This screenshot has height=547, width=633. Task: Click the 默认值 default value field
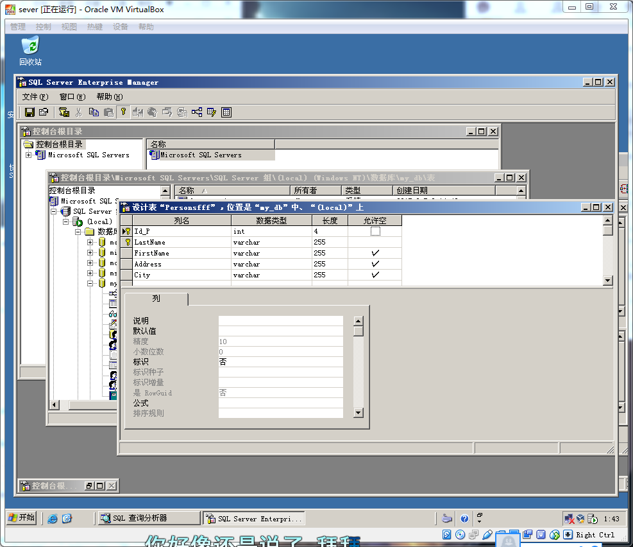coord(280,331)
